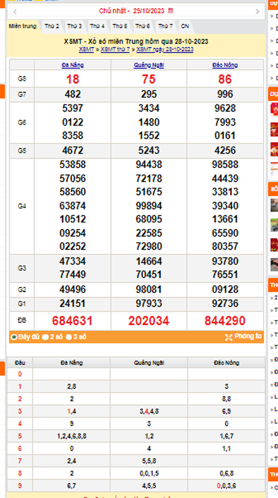This screenshot has width=278, height=498.
Task: Click the XSMT thứ 7 breadcrumb link
Action: tap(115, 49)
